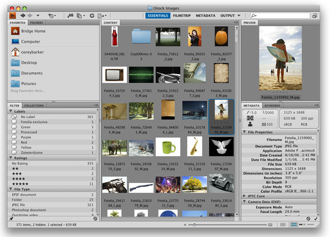Image resolution: width=330 pixels, height=237 pixels.
Task: Open Bridge Home in Favorites
Action: click(32, 31)
